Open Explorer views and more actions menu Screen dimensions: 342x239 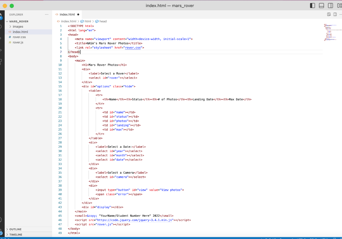tap(46, 15)
